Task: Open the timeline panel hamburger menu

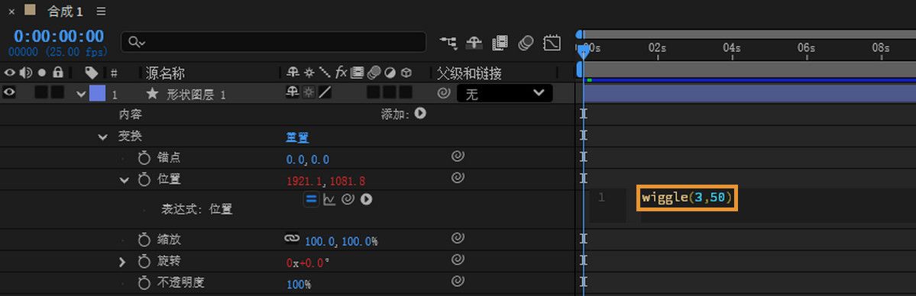Action: pos(101,11)
